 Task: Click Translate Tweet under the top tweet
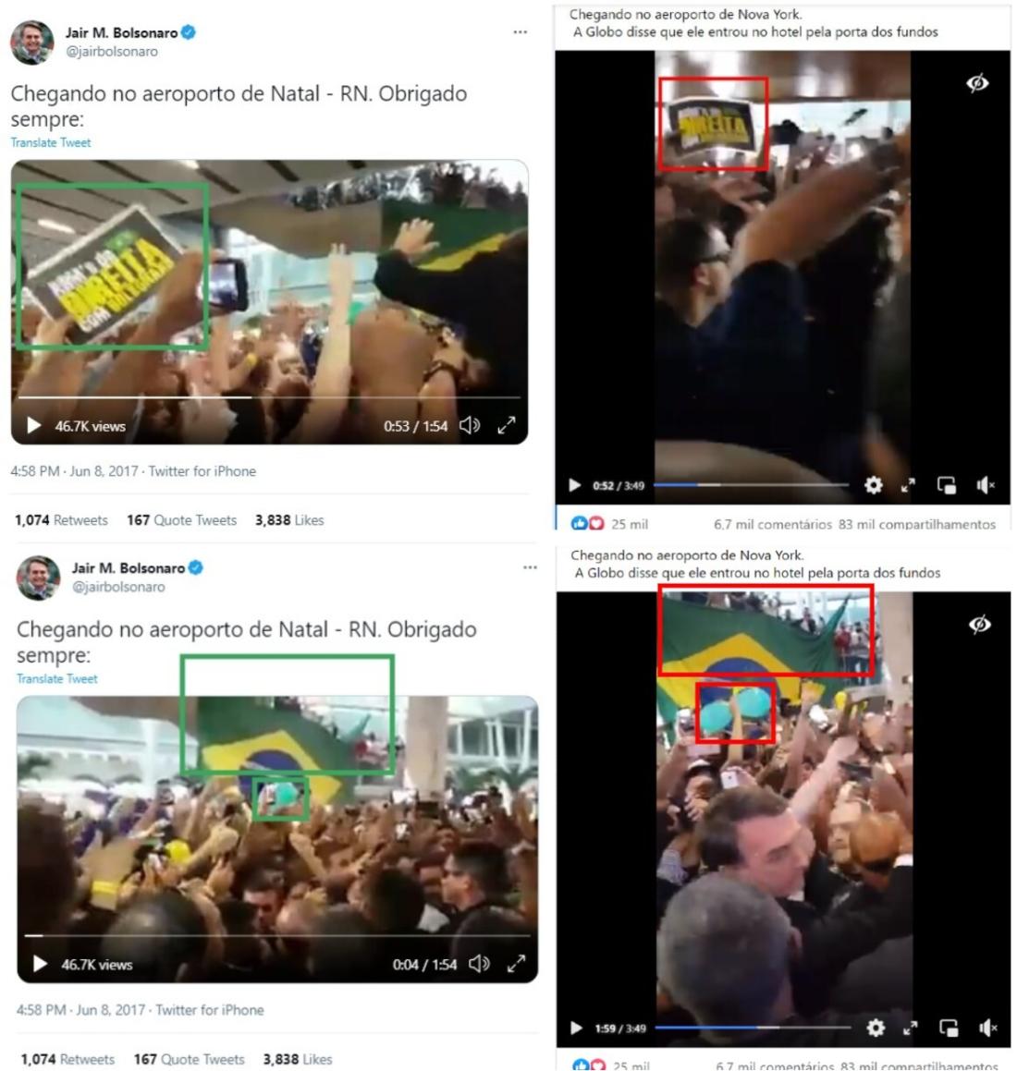(x=51, y=142)
